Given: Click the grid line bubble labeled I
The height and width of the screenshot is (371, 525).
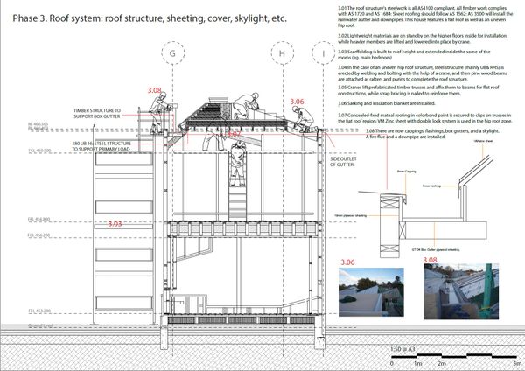Looking at the screenshot, I should (x=324, y=52).
